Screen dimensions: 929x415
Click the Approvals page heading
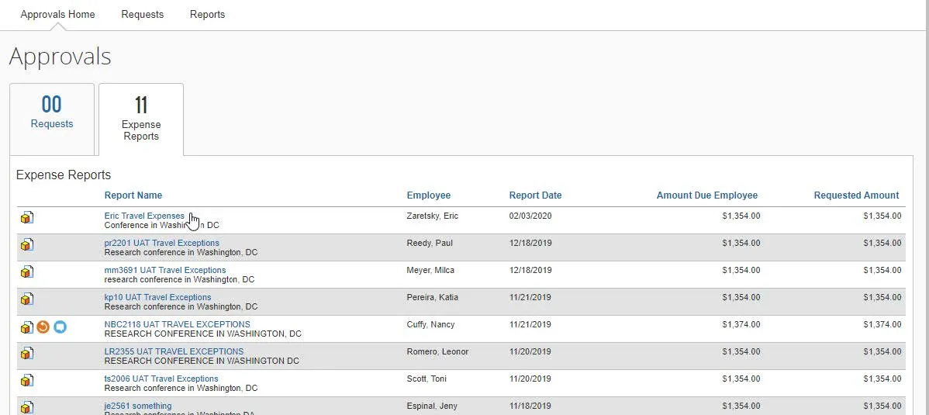point(60,57)
